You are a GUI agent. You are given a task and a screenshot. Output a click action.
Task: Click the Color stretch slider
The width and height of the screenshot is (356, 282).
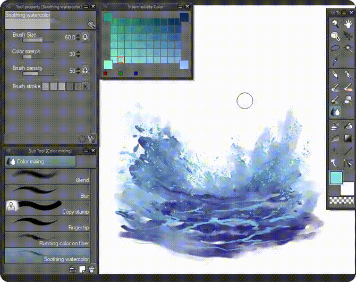[38, 57]
